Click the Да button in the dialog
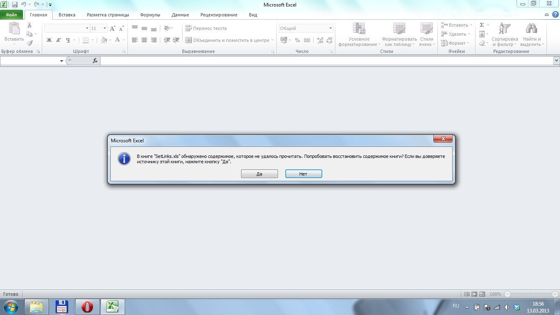Screen dimensions: 560x315 tap(260, 174)
